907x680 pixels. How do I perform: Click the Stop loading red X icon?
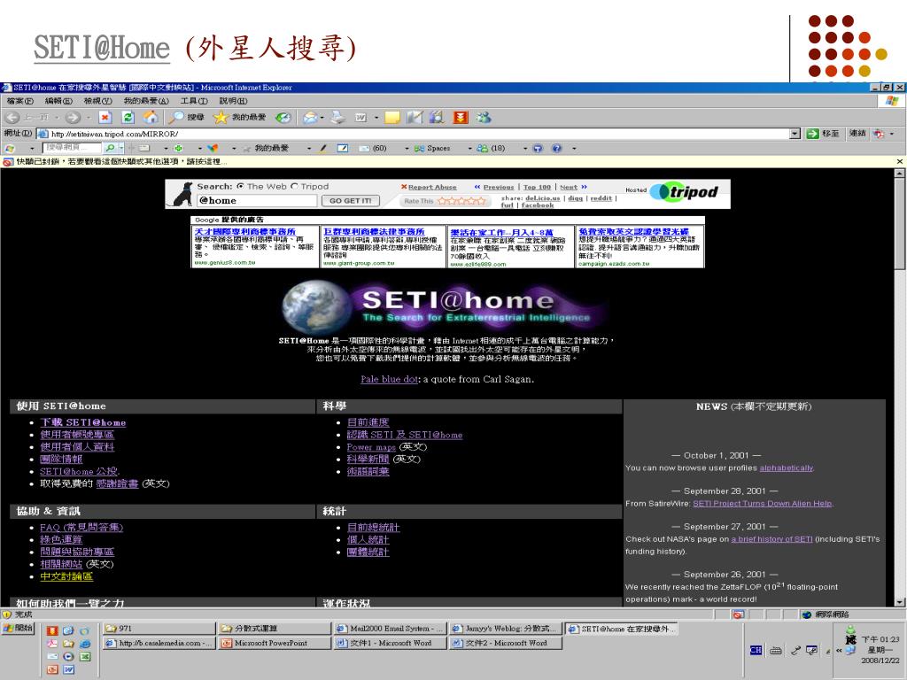pyautogui.click(x=105, y=118)
